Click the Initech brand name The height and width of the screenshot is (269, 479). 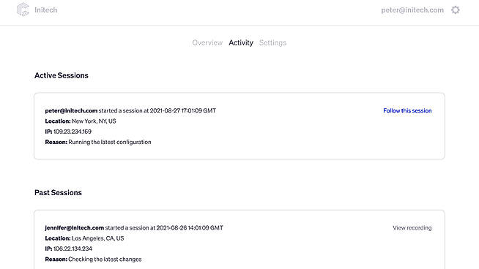pos(46,10)
